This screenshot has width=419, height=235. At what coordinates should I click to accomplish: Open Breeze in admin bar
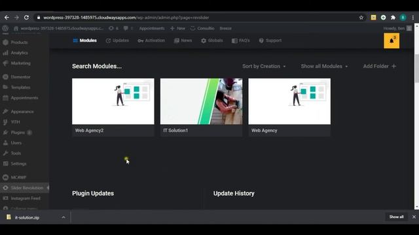click(225, 28)
